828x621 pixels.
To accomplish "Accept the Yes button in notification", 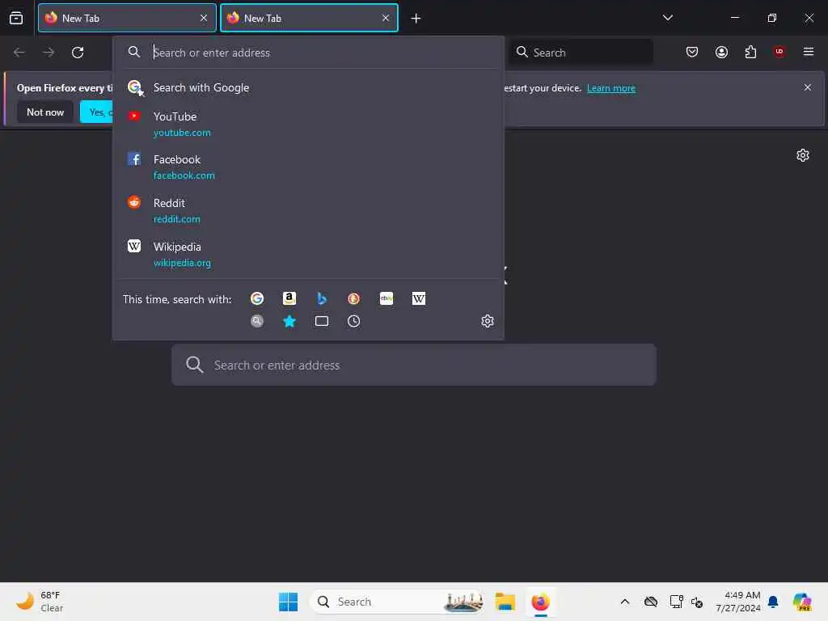I will (96, 112).
